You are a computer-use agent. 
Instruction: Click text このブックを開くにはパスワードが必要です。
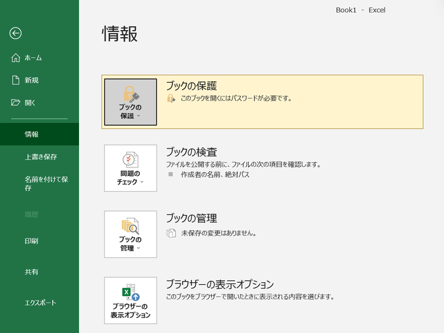click(236, 98)
